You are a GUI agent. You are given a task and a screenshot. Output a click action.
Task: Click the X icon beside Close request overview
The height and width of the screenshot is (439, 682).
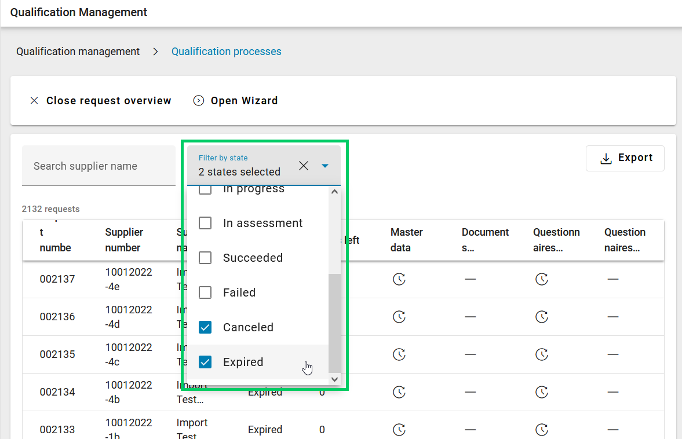34,101
